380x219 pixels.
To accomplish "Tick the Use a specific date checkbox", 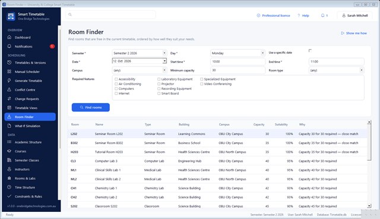I will pos(310,51).
